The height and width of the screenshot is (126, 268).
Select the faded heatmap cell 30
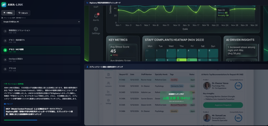tap(150, 53)
